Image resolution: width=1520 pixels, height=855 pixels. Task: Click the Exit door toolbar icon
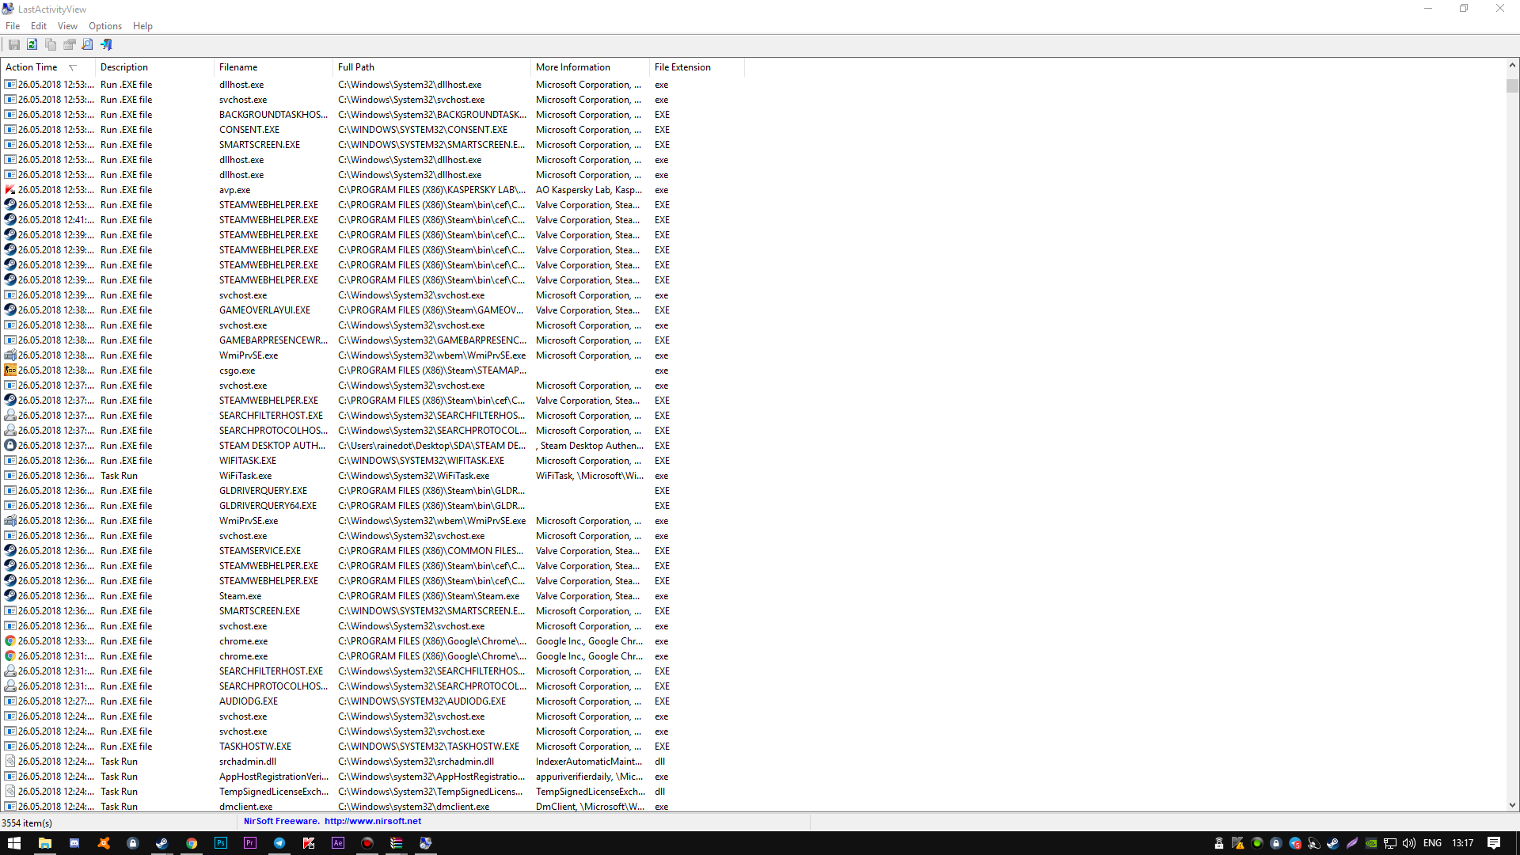click(106, 45)
